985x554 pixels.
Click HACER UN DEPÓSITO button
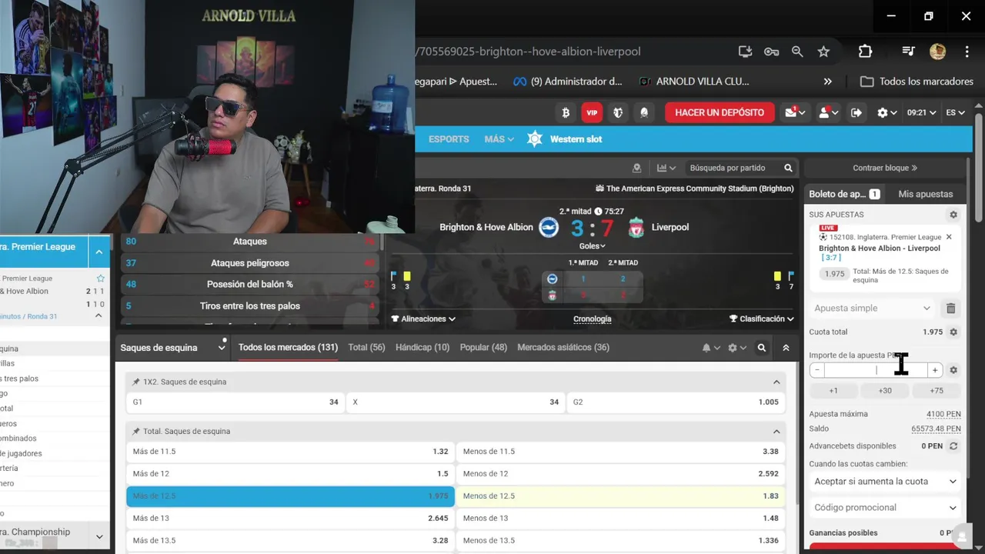720,112
